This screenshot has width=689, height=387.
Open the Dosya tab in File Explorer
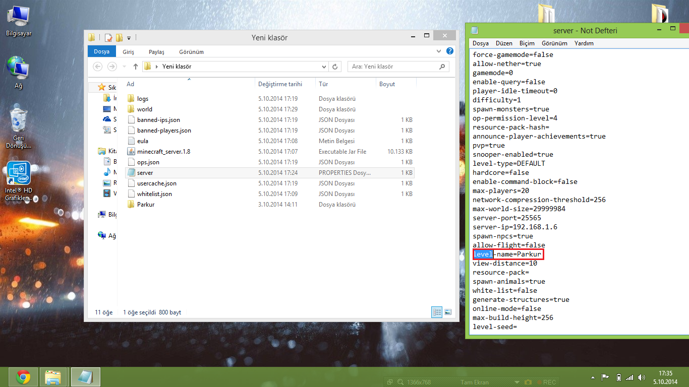(102, 51)
